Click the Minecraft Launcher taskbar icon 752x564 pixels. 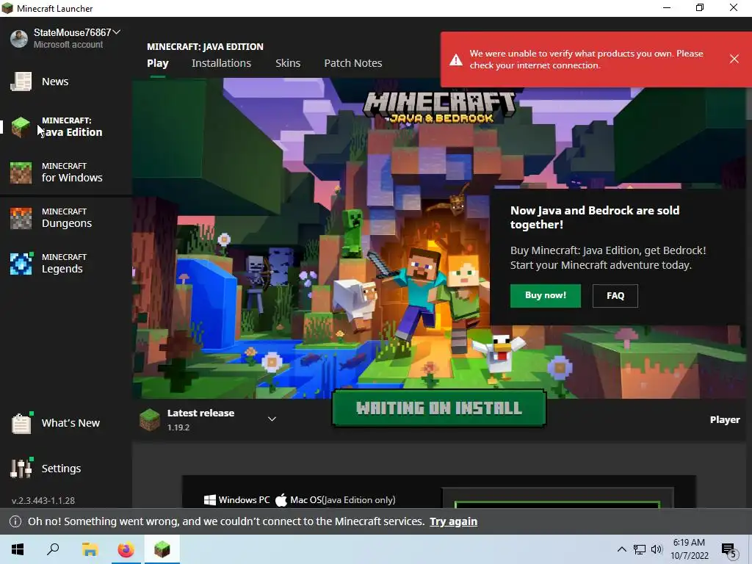point(162,549)
